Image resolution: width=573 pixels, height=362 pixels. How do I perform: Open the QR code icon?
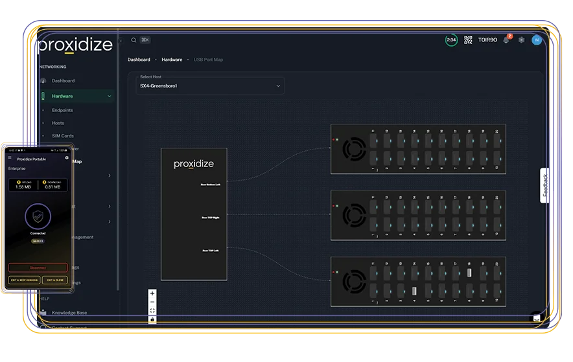[468, 40]
